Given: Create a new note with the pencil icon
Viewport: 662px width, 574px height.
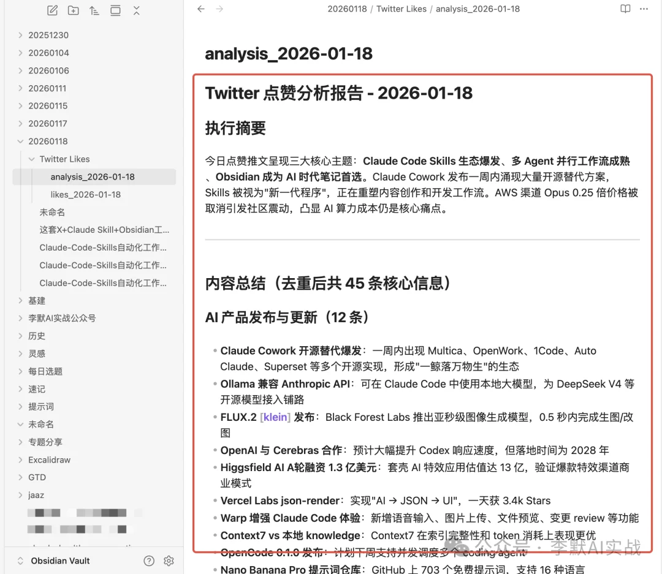Looking at the screenshot, I should click(x=53, y=10).
